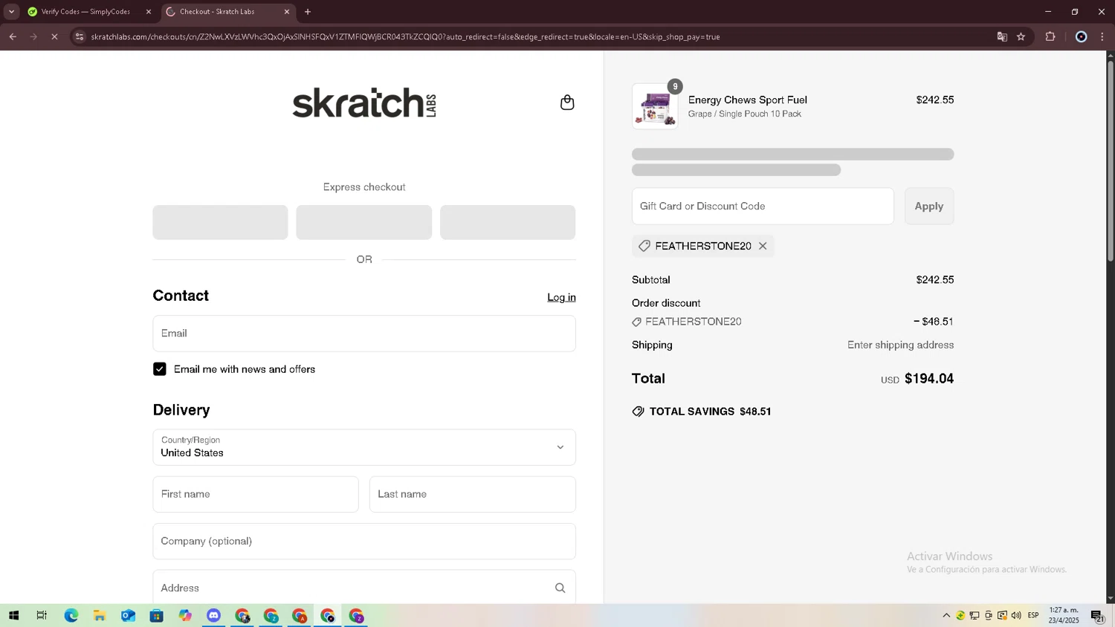Viewport: 1115px width, 627px height.
Task: Focus the Email input field
Action: [x=364, y=334]
